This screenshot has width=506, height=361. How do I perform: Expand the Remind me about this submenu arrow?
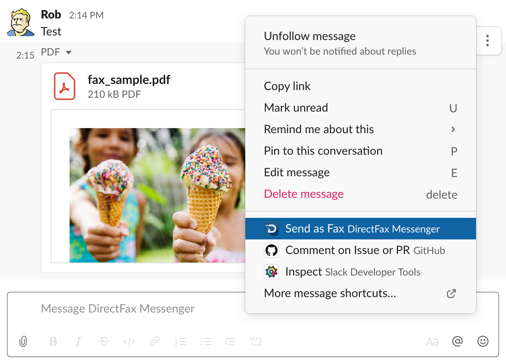[x=453, y=129]
